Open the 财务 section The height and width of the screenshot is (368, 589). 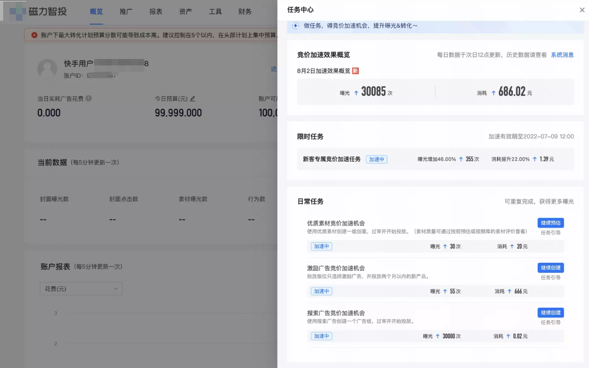[245, 11]
